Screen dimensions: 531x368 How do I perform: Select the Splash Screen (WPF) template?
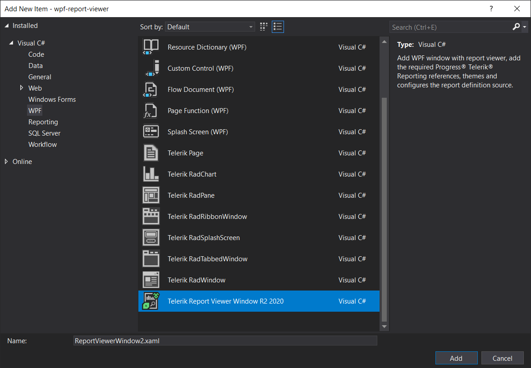[259, 132]
